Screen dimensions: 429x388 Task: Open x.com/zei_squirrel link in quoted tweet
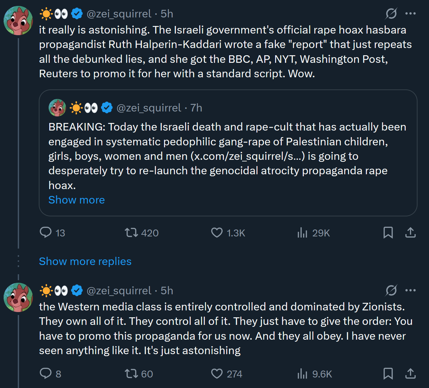(x=249, y=156)
